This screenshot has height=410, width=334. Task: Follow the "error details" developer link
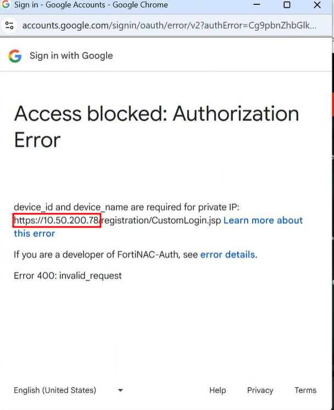[x=227, y=254]
